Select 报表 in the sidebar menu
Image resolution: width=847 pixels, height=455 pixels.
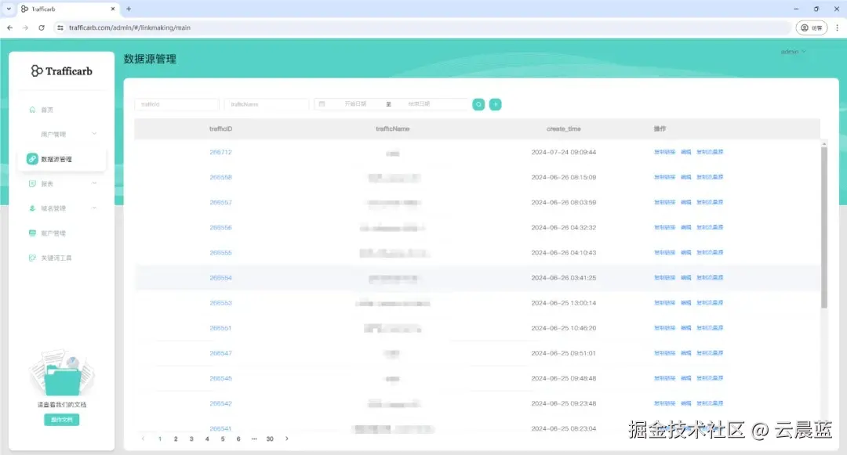[48, 184]
